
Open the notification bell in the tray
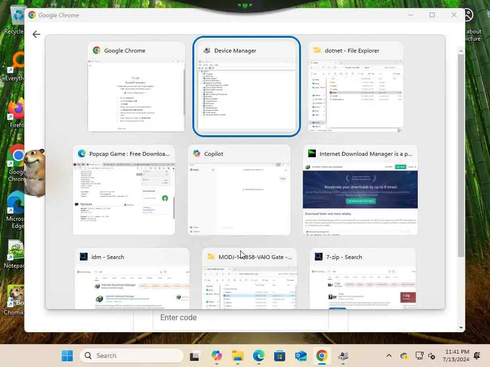click(477, 356)
